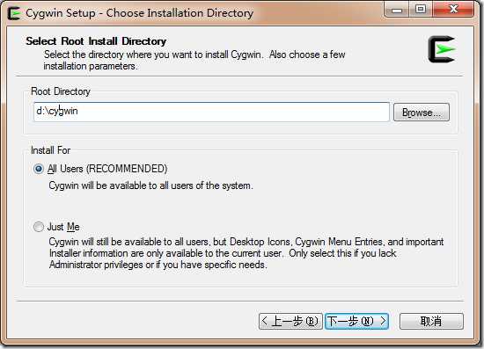Maximize the Cygwin Setup window
Image resolution: width=484 pixels, height=349 pixels.
[421, 10]
